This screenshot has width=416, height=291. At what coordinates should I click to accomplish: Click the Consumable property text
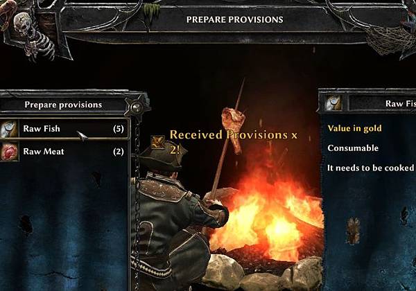353,148
